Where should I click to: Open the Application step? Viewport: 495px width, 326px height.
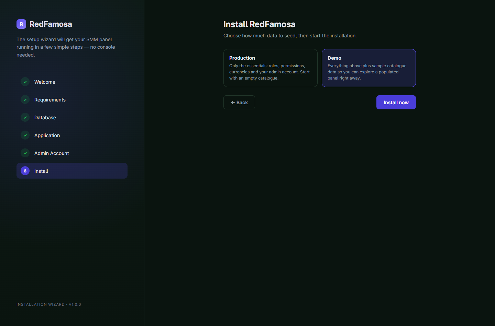72,135
